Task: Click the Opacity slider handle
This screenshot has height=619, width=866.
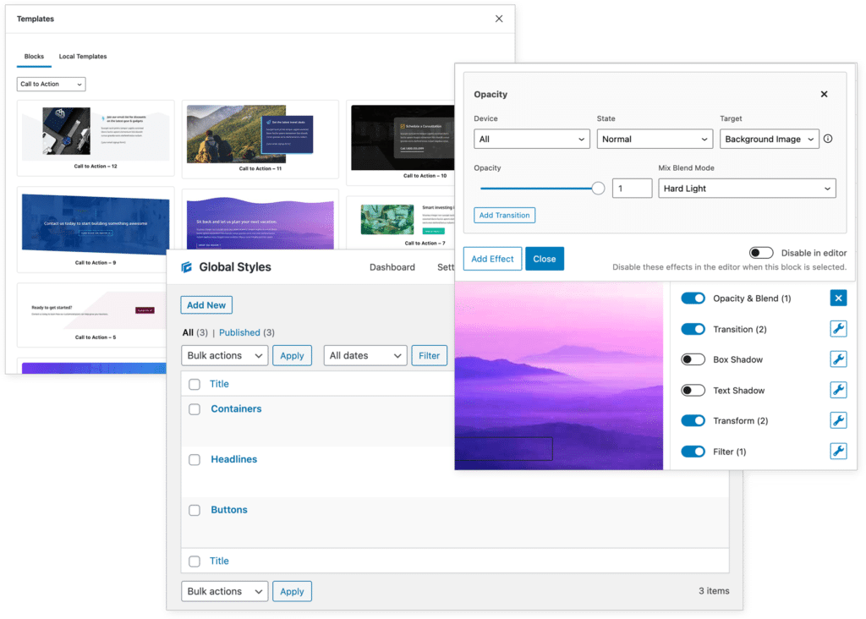Action: [598, 188]
